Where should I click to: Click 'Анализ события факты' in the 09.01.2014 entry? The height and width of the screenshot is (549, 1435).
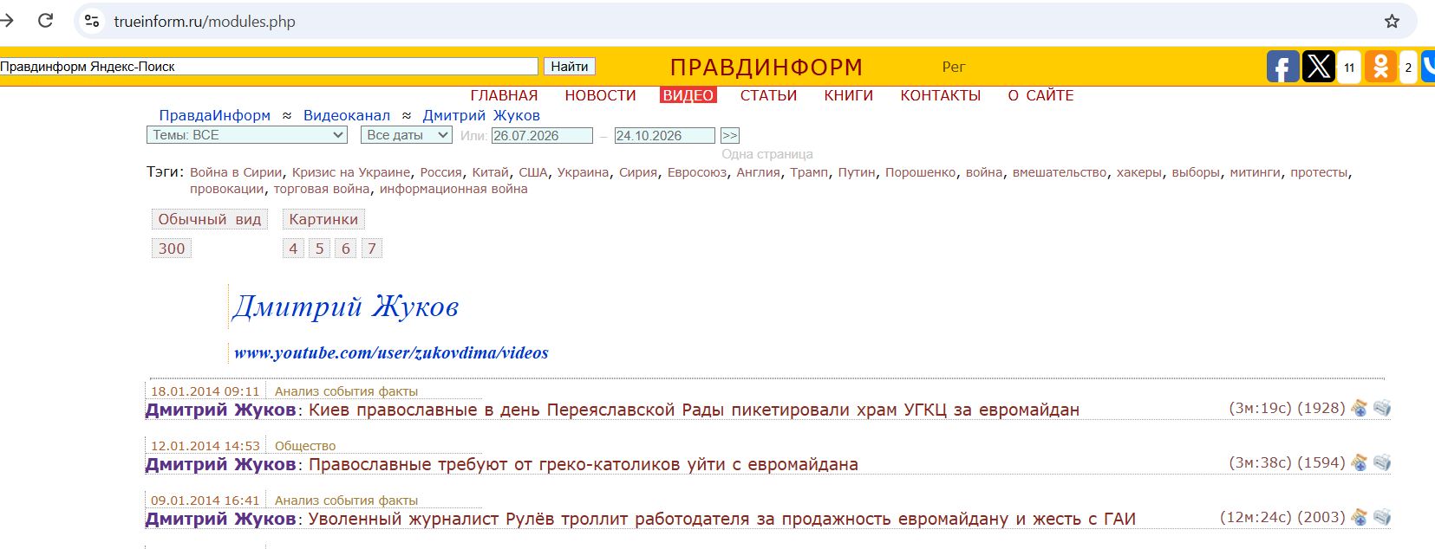346,501
